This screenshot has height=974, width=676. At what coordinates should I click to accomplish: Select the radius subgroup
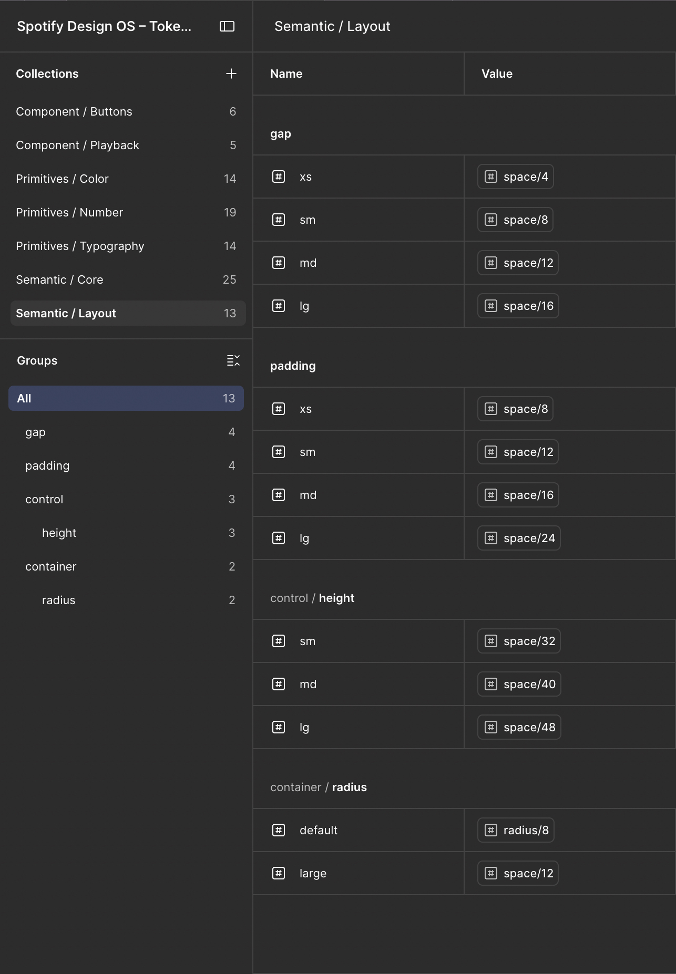coord(126,600)
